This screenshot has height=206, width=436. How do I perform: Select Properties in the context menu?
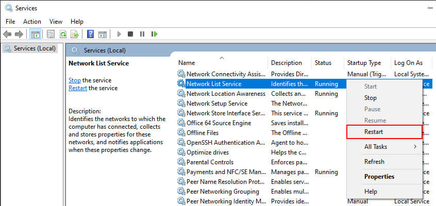379,177
